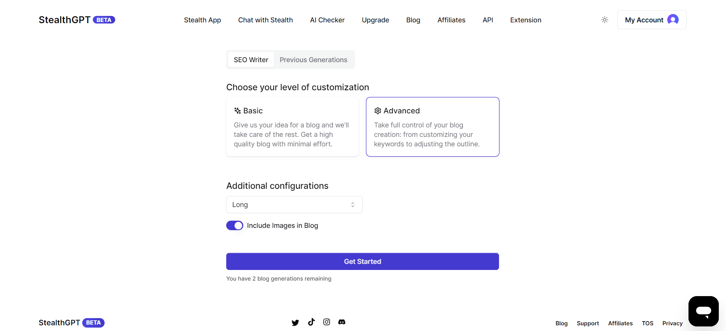
Task: Click the footer Support link
Action: (588, 323)
